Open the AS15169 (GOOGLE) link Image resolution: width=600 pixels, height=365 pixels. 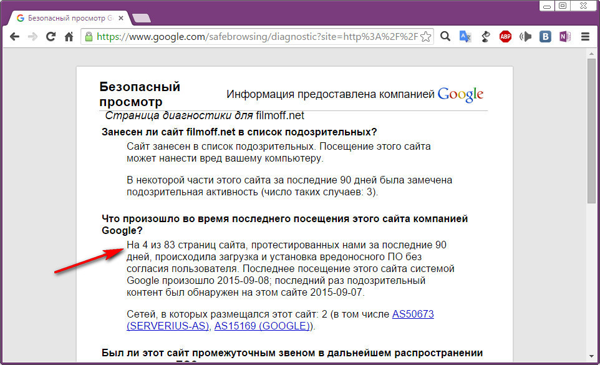point(262,326)
